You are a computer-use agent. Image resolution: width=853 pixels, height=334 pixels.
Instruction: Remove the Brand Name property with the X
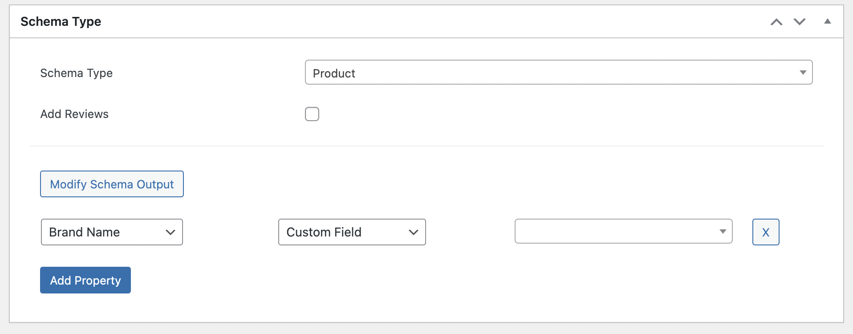(x=766, y=232)
